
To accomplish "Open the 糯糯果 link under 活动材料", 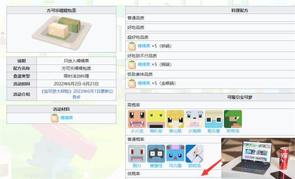I will (66, 118).
